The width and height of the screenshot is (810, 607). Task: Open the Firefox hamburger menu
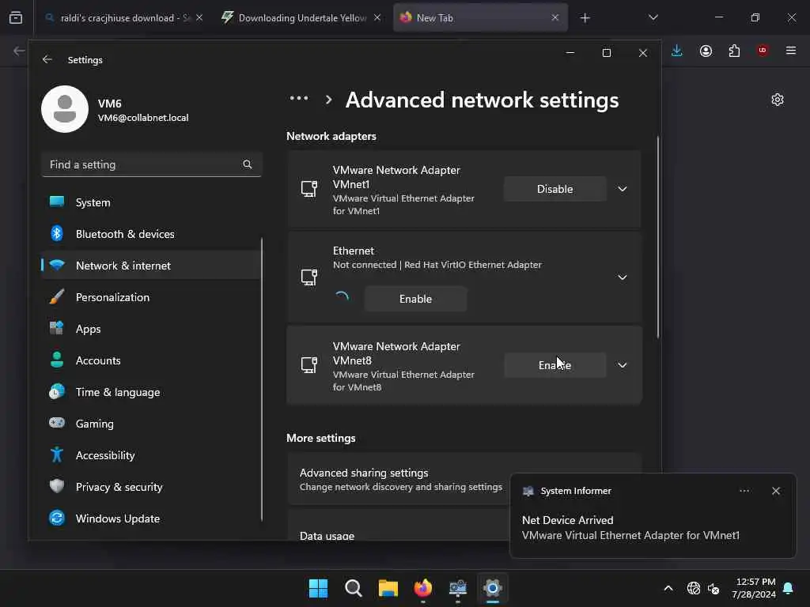791,51
